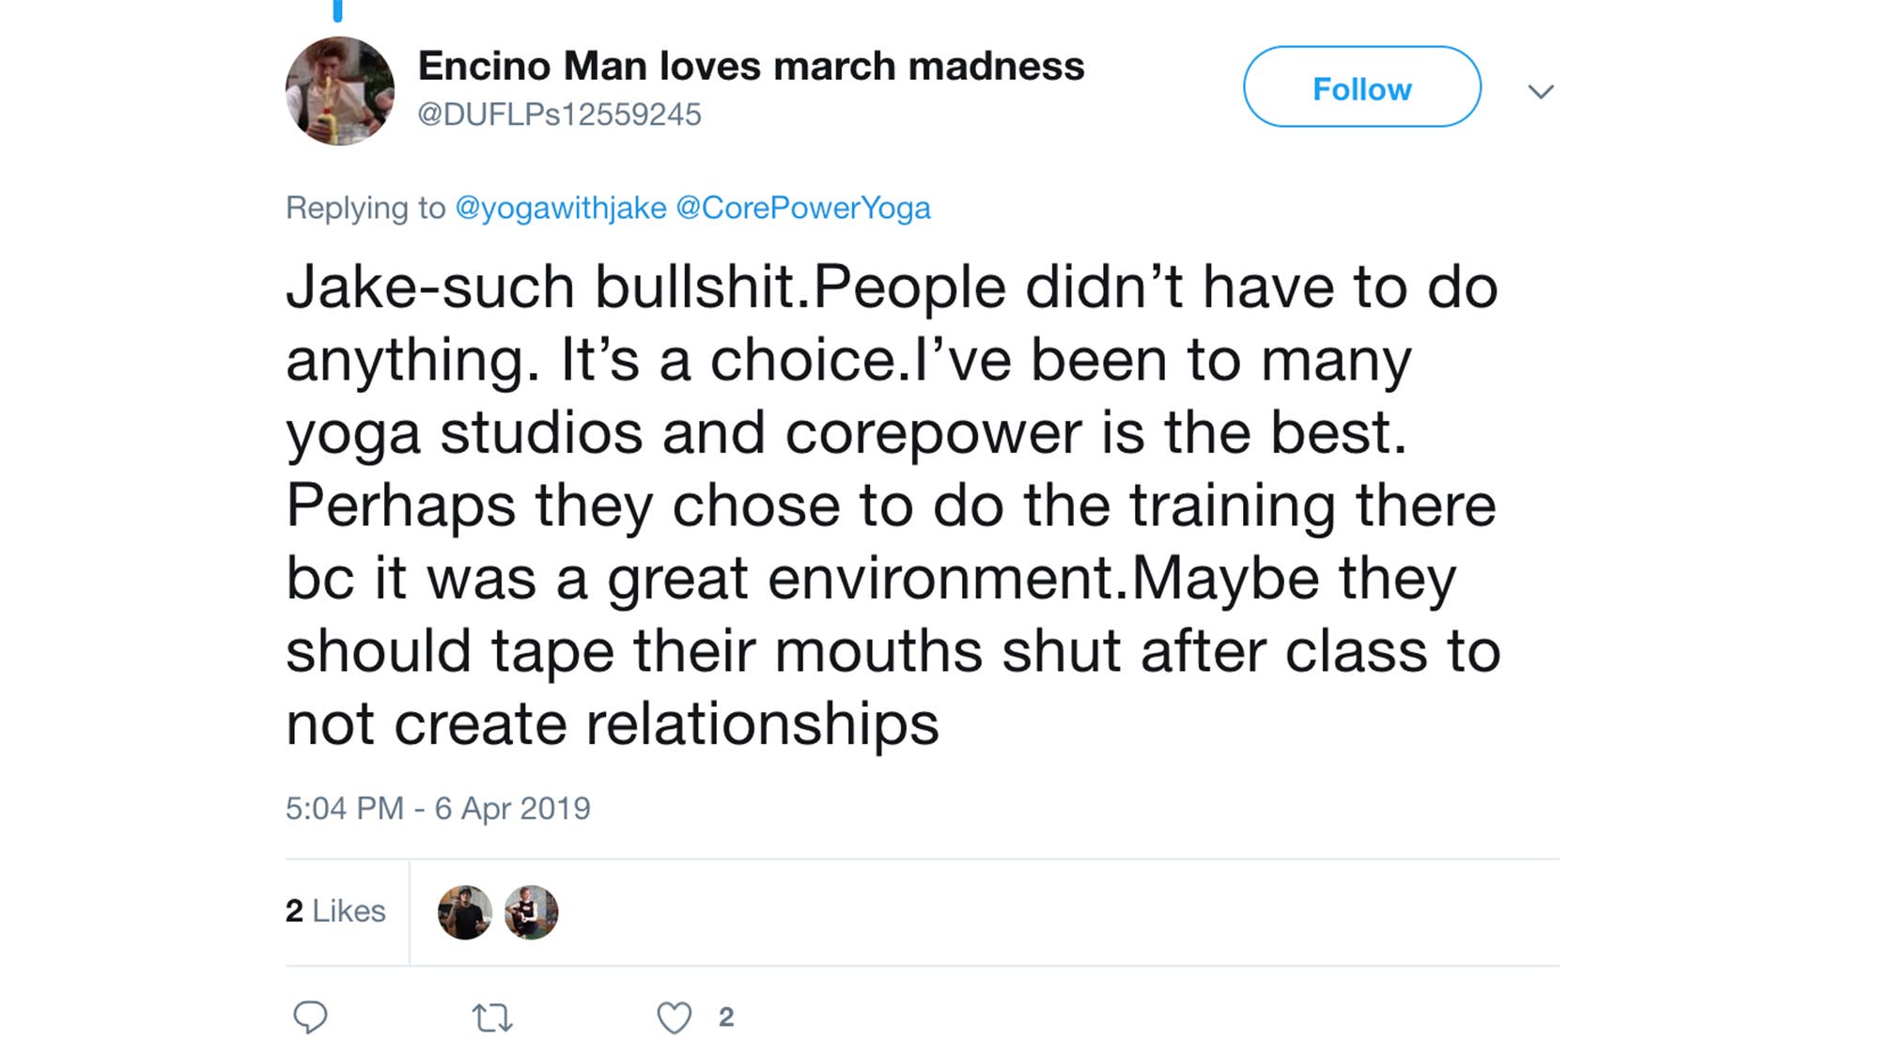Click the reply speech bubble icon
Viewport: 1879px width, 1057px height.
pos(310,1017)
